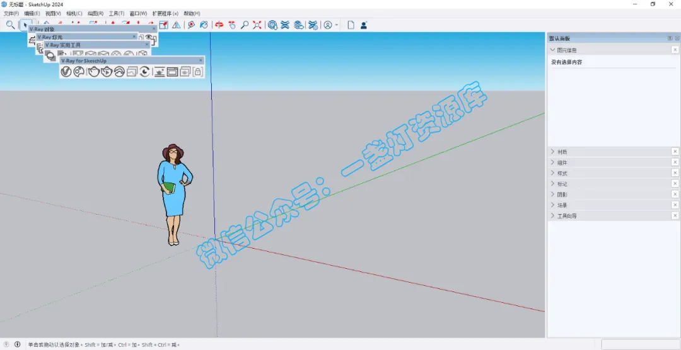Open the Extension Manager gear icon
Image resolution: width=681 pixels, height=350 pixels.
click(313, 25)
